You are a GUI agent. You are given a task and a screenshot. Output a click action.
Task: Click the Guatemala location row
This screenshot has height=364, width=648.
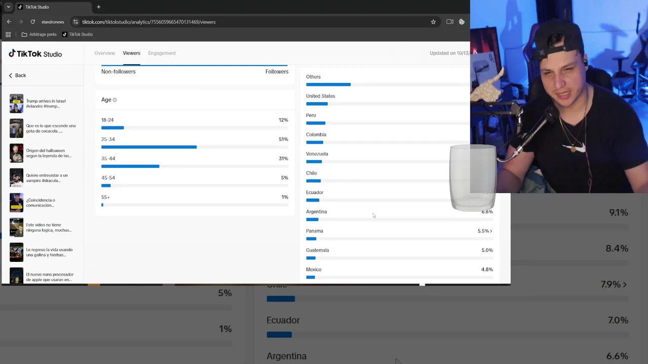click(399, 254)
